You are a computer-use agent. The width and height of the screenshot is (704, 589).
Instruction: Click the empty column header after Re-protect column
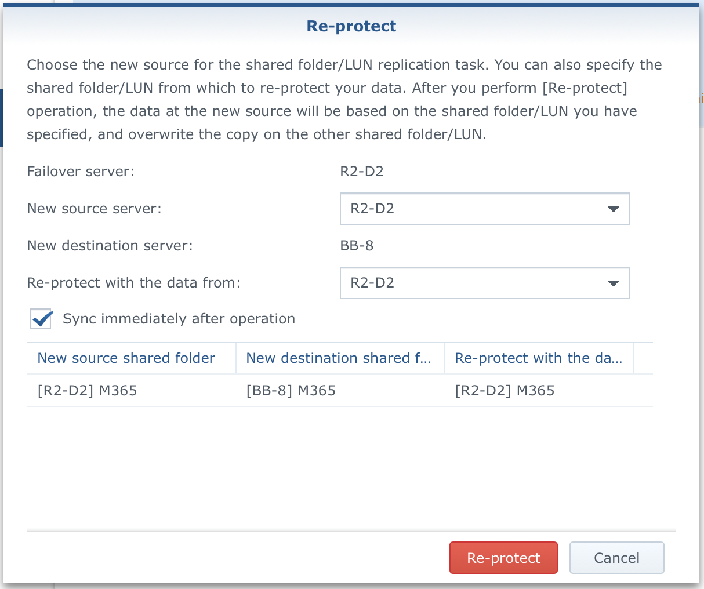coord(643,358)
